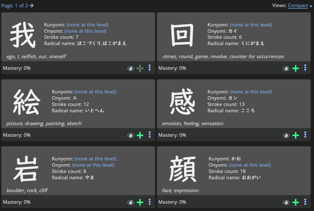Image resolution: width=314 pixels, height=211 pixels.
Task: Expand the three-dot options for 我 card
Action: (x=149, y=68)
